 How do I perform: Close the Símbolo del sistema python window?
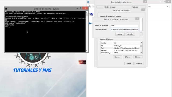point(85,8)
